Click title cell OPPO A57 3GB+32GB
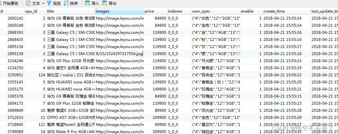This screenshot has height=134, width=338. [71, 118]
